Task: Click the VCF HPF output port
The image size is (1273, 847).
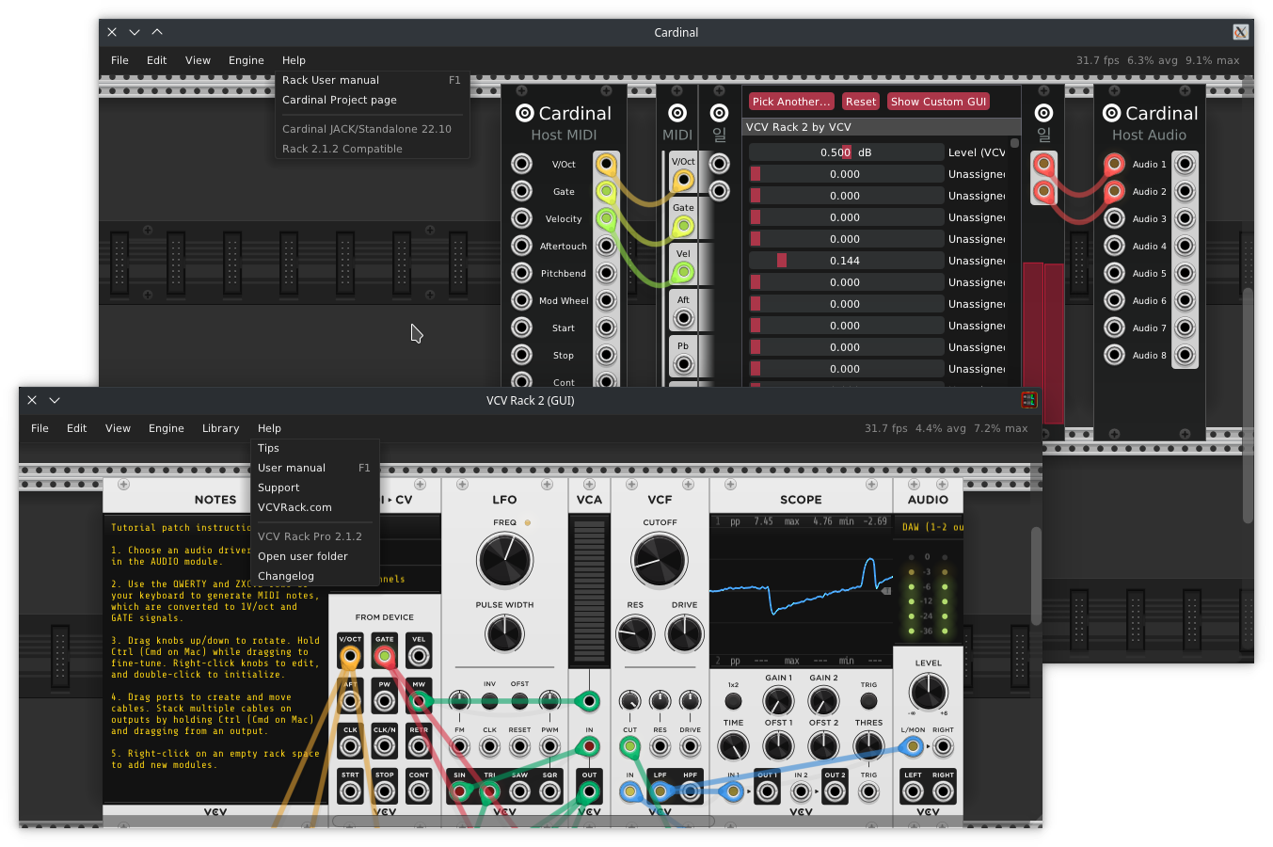Action: coord(690,791)
